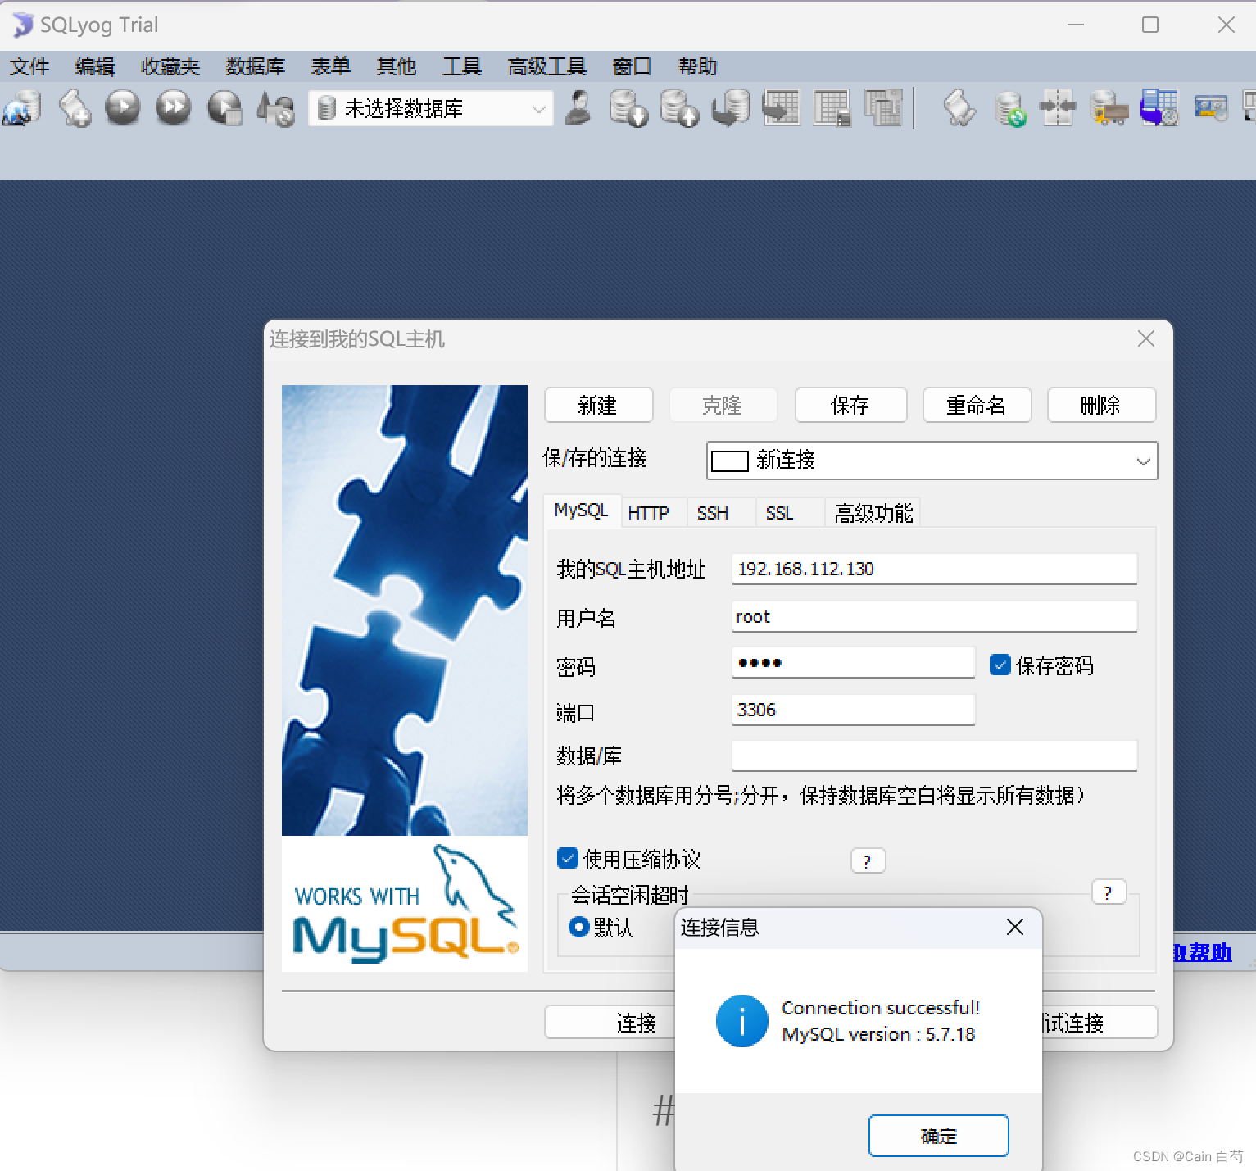This screenshot has height=1171, width=1256.
Task: Open the user manager person icon
Action: coord(578,108)
